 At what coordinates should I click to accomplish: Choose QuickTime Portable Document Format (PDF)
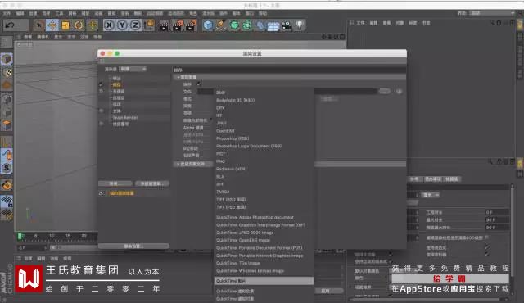[x=260, y=248]
